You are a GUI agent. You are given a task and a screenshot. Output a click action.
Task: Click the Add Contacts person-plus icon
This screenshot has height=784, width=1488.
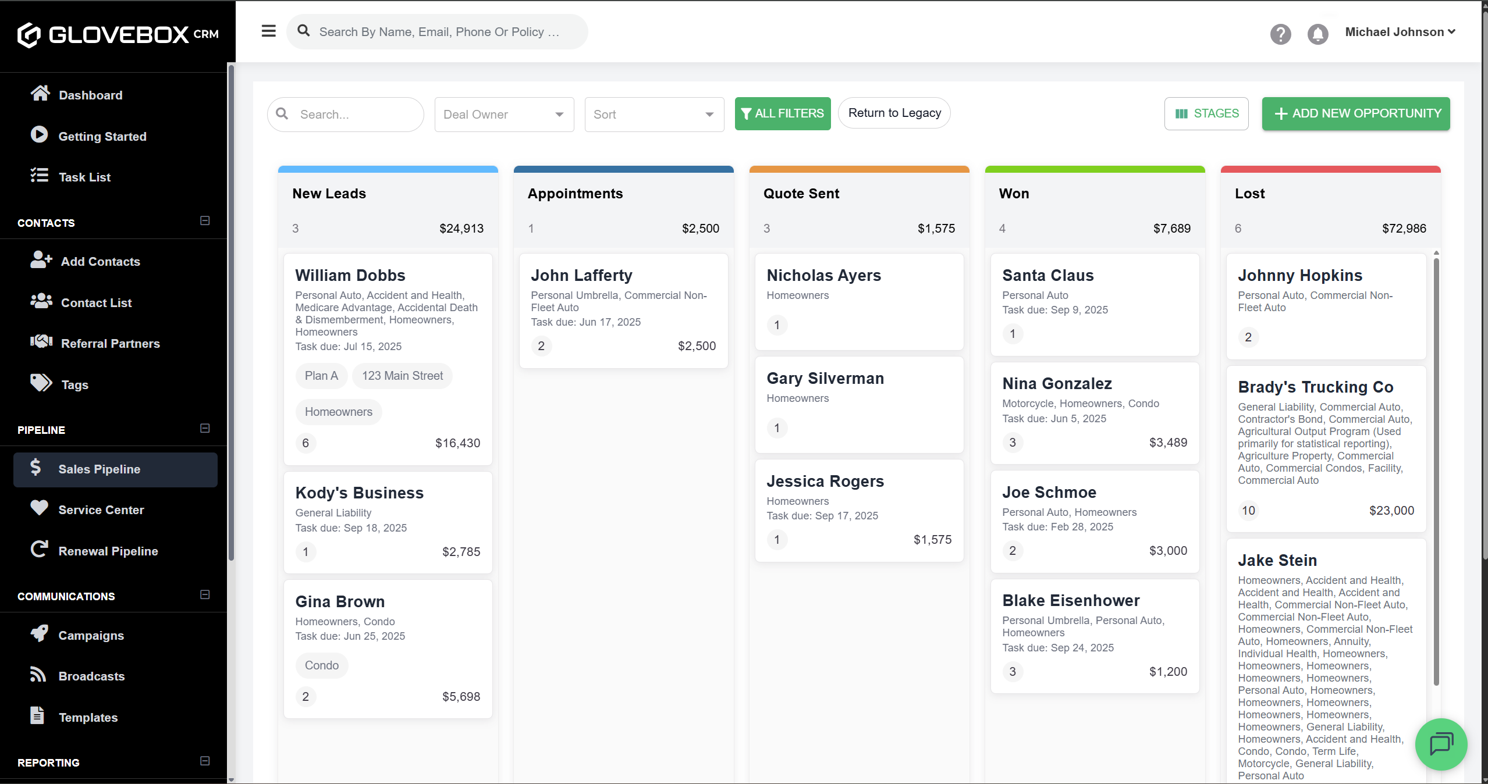click(41, 259)
